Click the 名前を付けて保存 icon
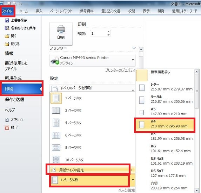Image resolution: width=201 pixels, height=193 pixels. pyautogui.click(x=7, y=28)
